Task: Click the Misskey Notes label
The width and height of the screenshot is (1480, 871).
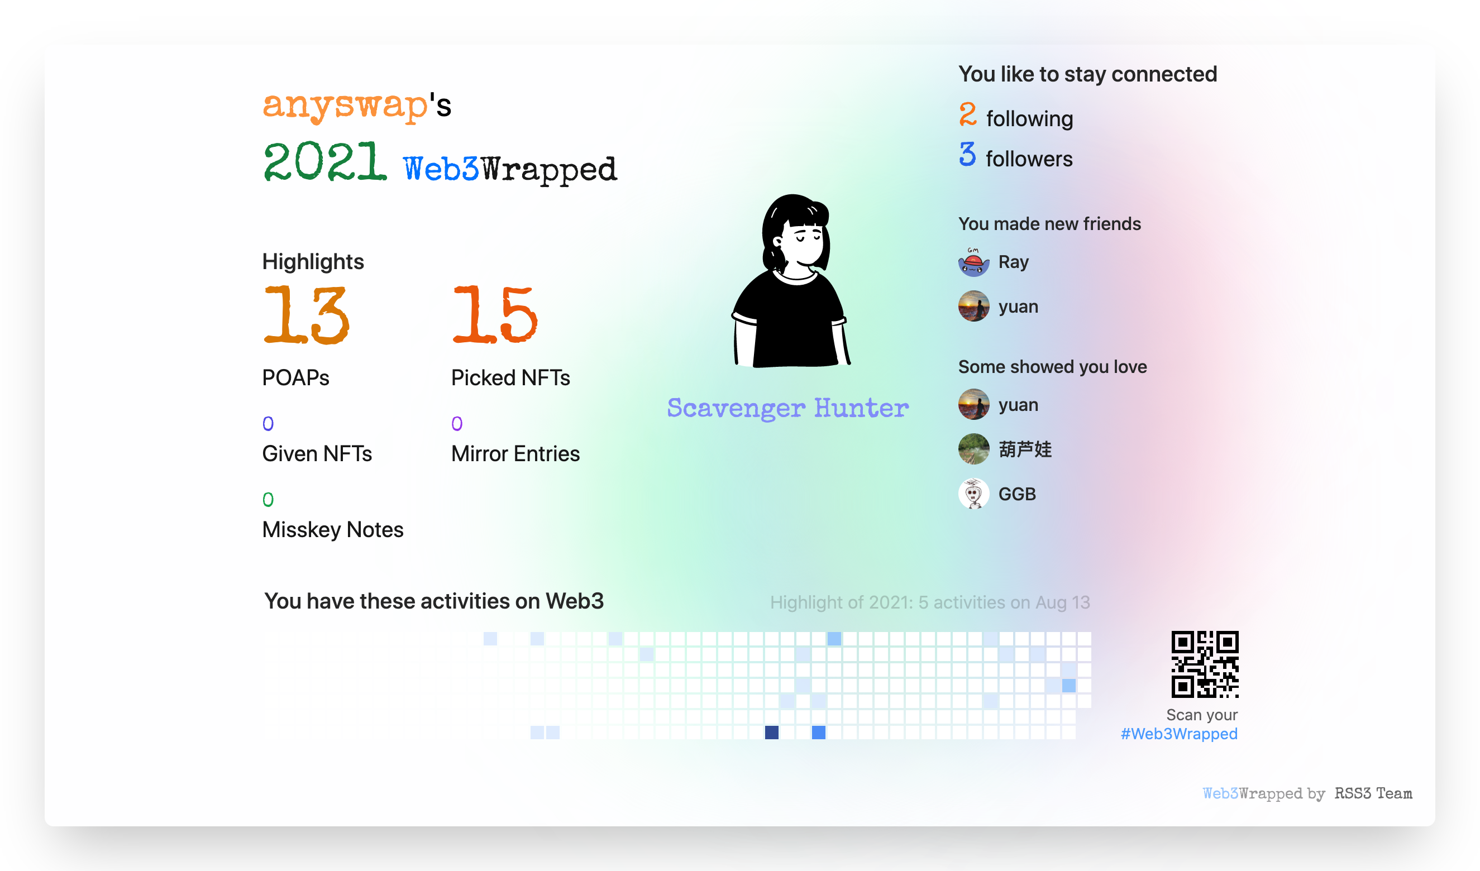Action: (x=332, y=530)
